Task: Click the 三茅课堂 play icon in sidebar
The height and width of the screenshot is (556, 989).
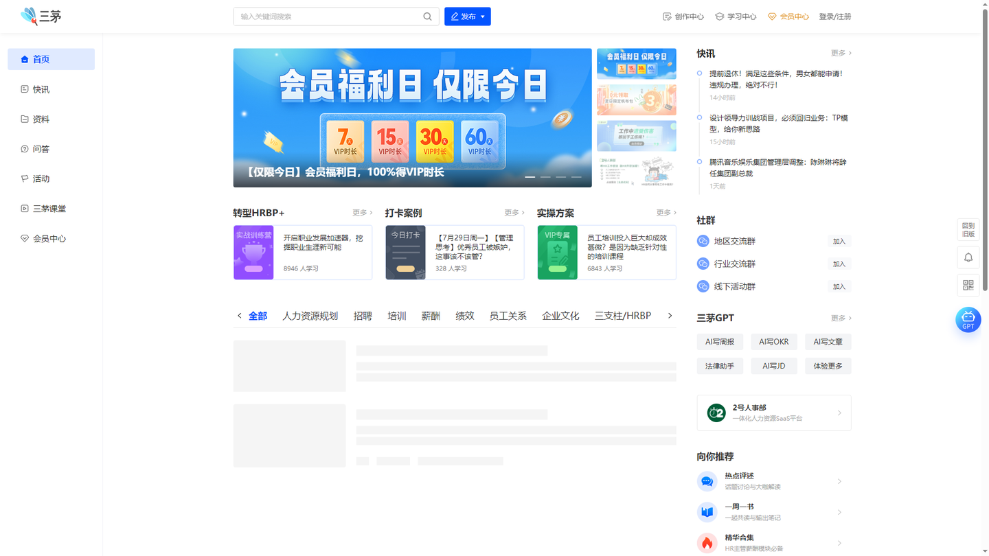Action: pos(25,209)
